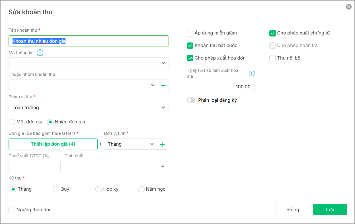Click plus icon beside Thuộc nhóm khoản thu
Image resolution: width=355 pixels, height=224 pixels.
[x=163, y=85]
